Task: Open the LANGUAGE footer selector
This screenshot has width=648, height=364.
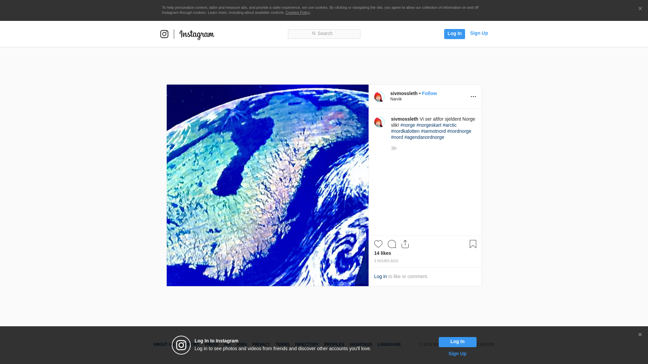Action: click(x=389, y=344)
